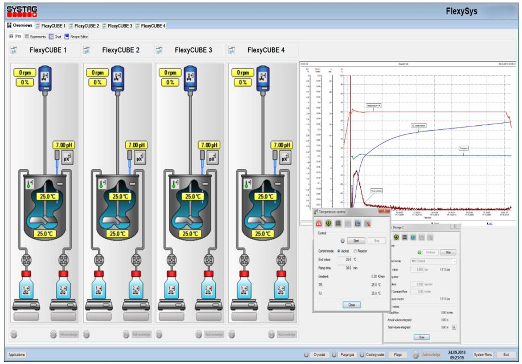522x364 pixels.
Task: Toggle the Cooling water button
Action: (x=375, y=355)
